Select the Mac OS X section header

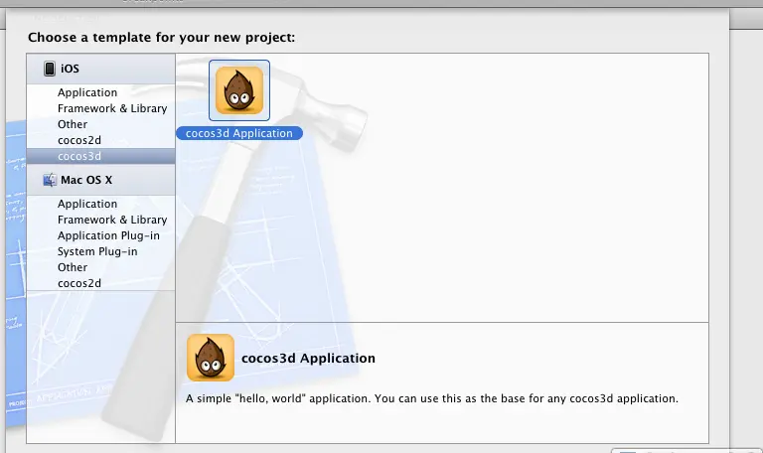(100, 180)
